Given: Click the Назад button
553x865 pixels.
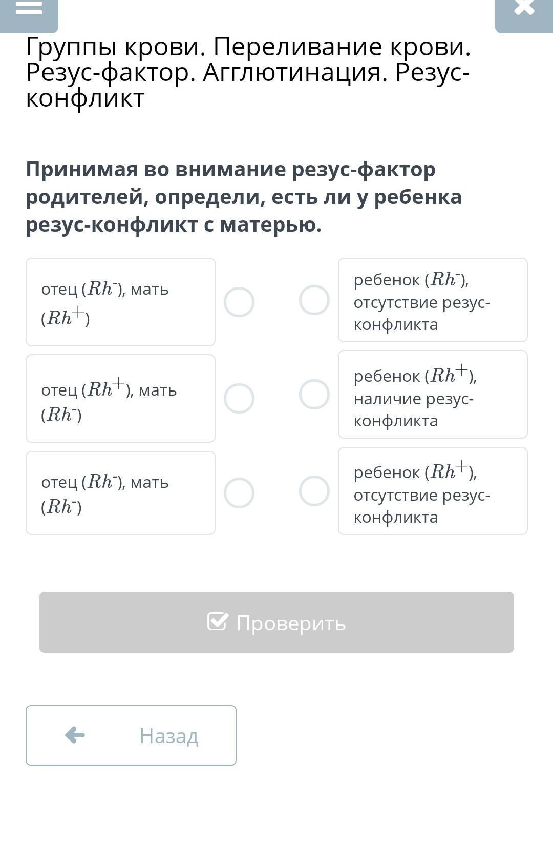Looking at the screenshot, I should (x=131, y=735).
